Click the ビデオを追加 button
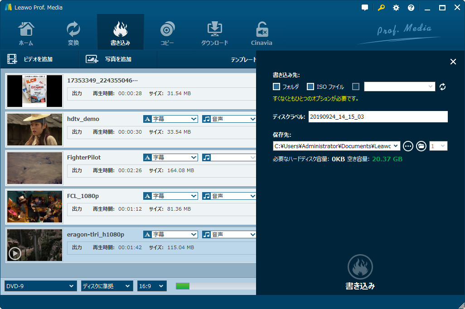The width and height of the screenshot is (465, 309). tap(30, 59)
